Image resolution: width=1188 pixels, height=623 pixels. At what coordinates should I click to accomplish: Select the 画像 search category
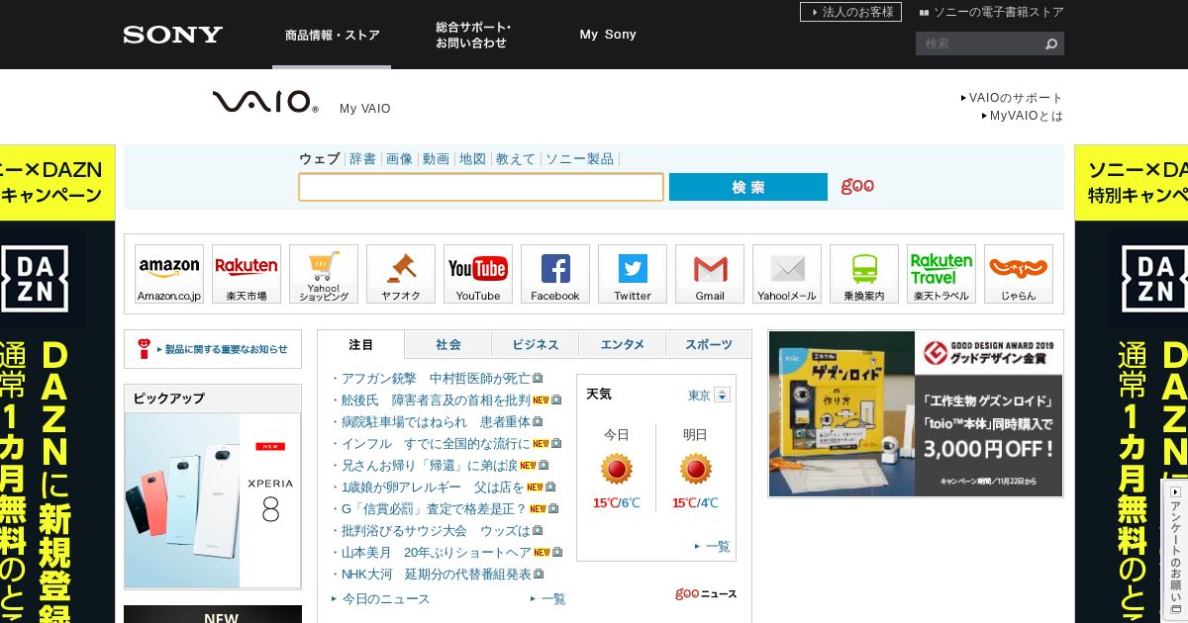click(x=399, y=159)
